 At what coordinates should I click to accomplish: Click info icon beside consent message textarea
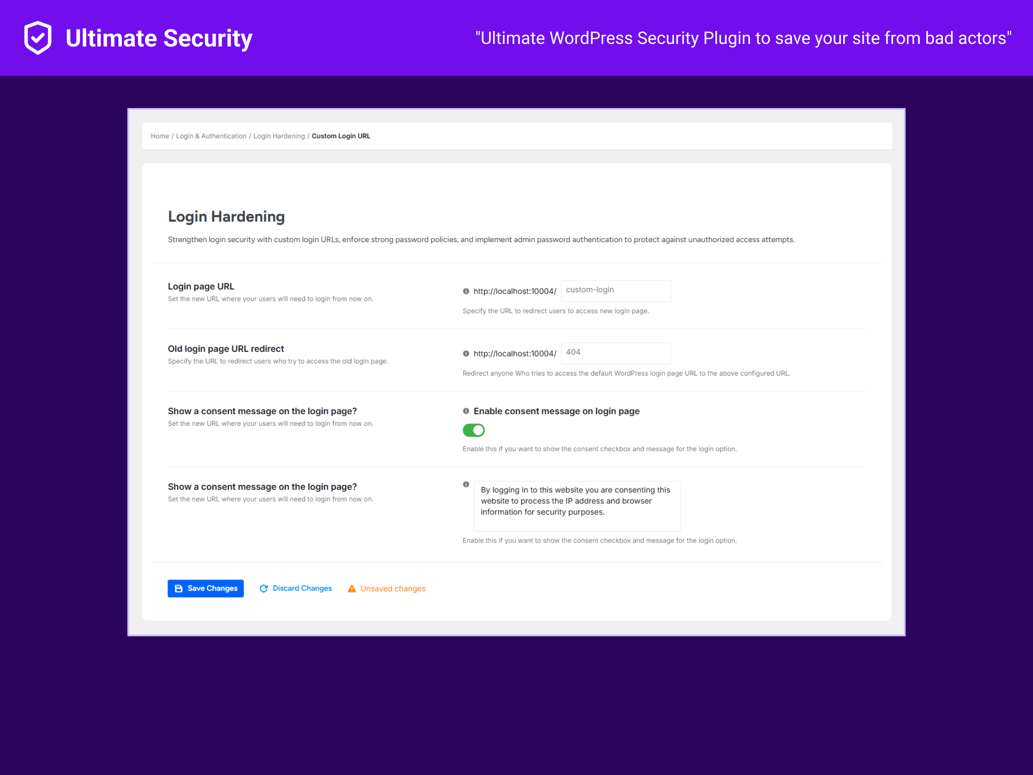tap(466, 484)
